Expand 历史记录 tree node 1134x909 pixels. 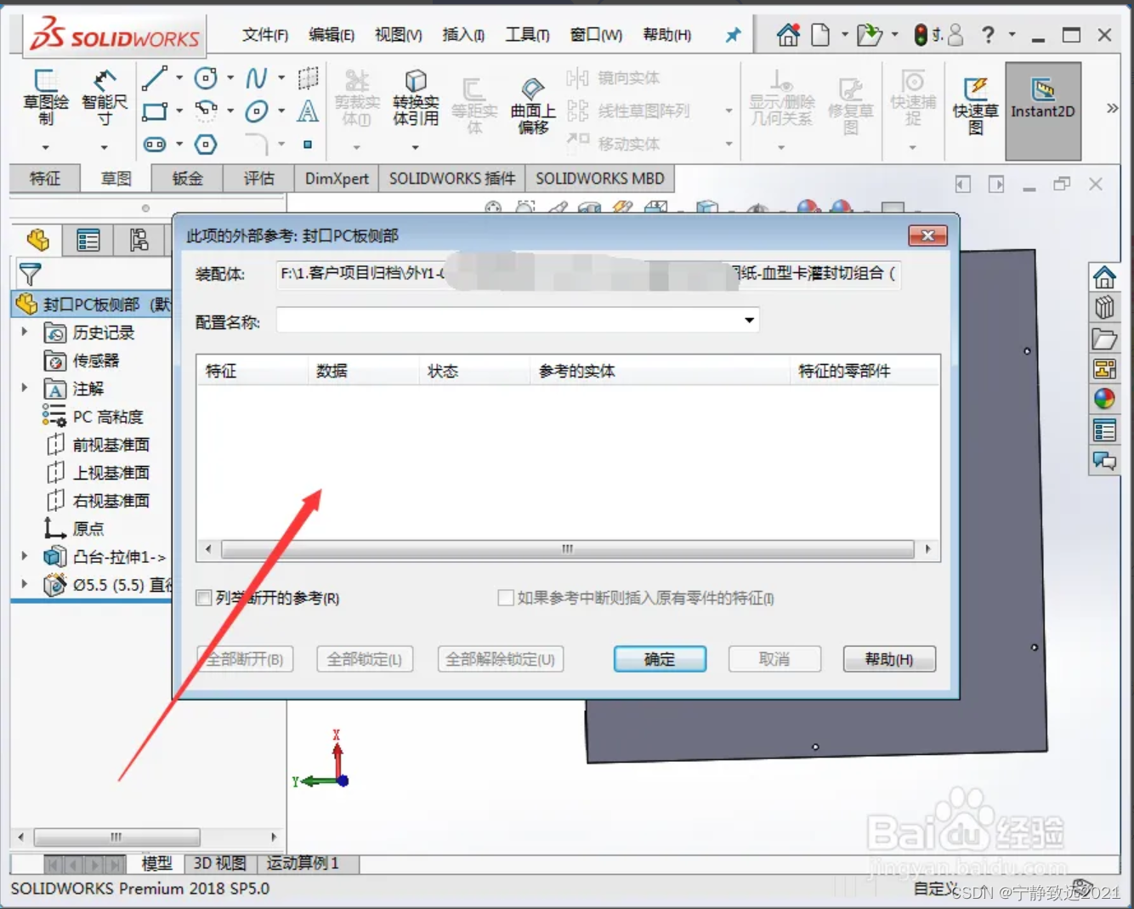coord(25,332)
